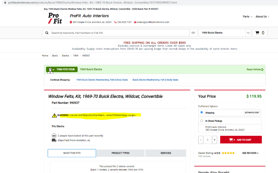Screen dimensions: 278x173
Task: Click the Your Price label
Action: tap(207, 96)
